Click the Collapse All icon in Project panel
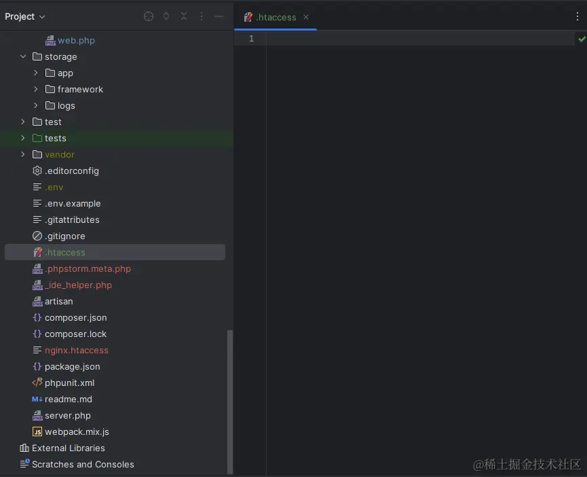Image resolution: width=587 pixels, height=477 pixels. [184, 16]
